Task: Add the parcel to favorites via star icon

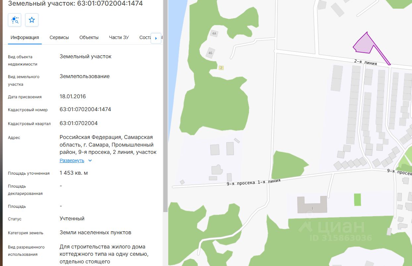Action: [32, 20]
